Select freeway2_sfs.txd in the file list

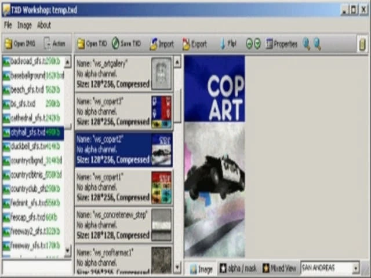tap(33, 232)
